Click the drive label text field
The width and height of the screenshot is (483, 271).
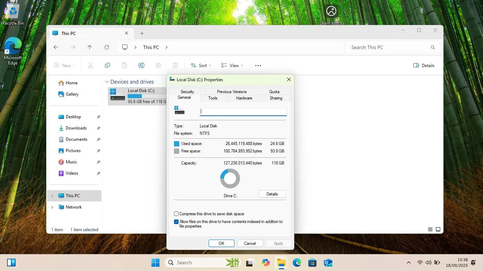click(243, 112)
